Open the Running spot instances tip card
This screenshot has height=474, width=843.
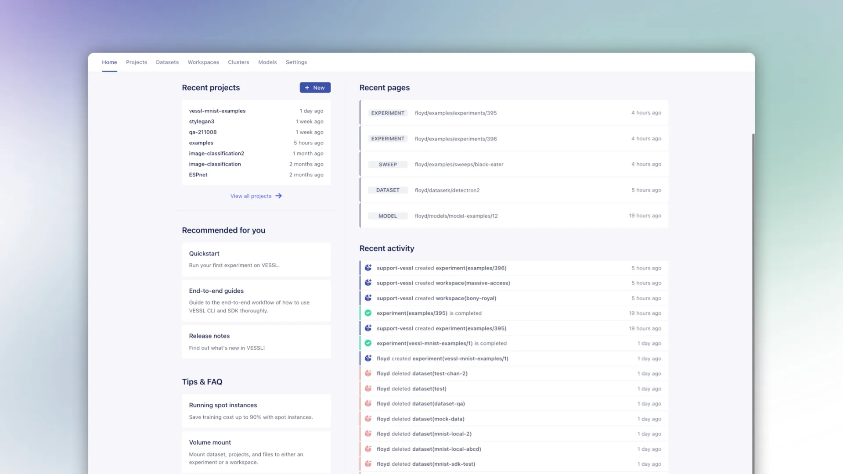pos(256,411)
